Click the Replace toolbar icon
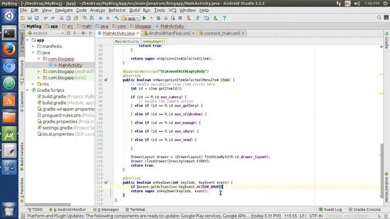The image size is (390, 219). pos(92,18)
